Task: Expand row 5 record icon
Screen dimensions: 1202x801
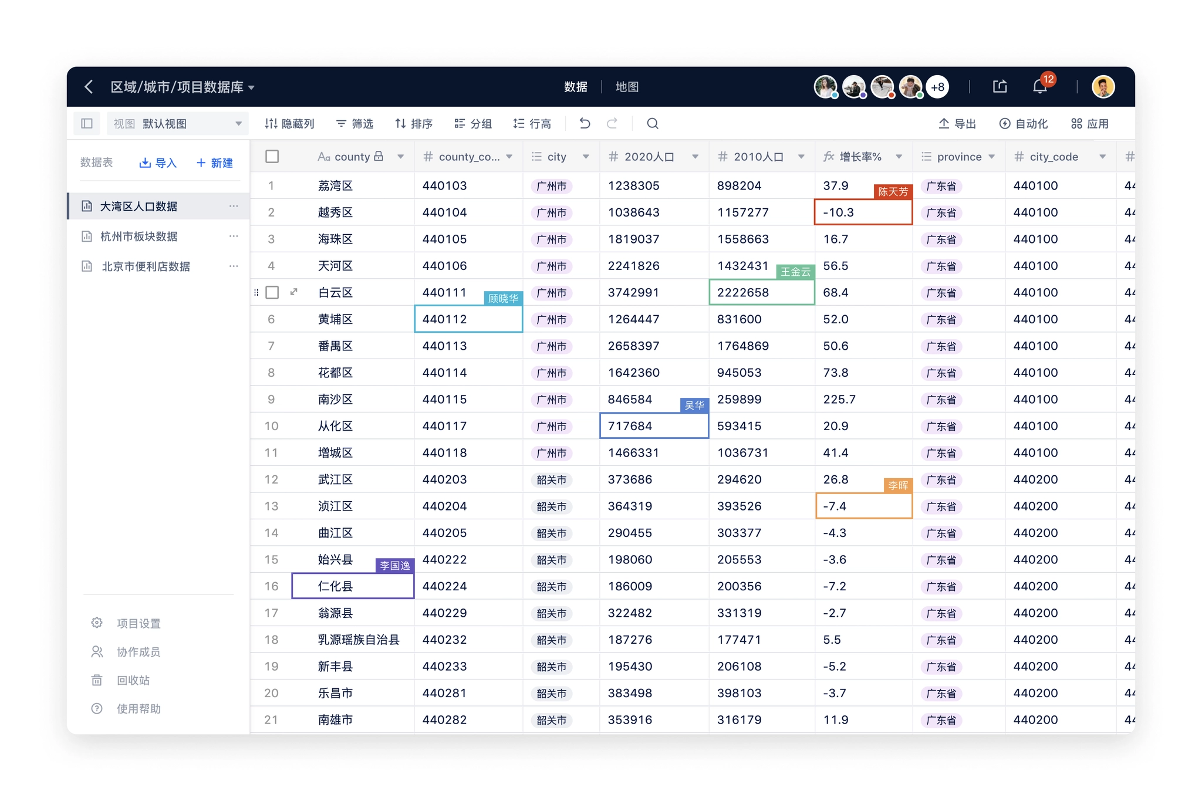Action: pyautogui.click(x=294, y=292)
